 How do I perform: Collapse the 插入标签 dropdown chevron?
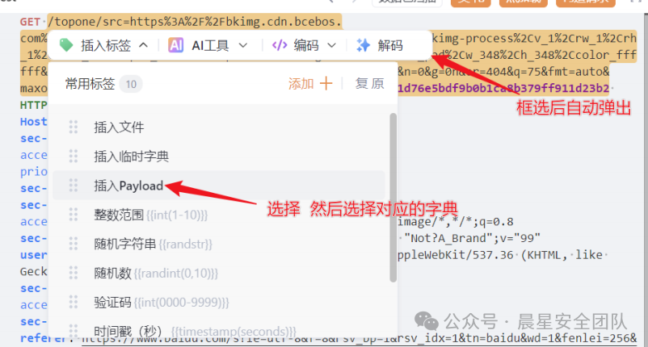tap(143, 45)
